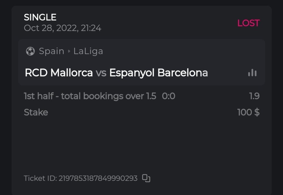Click the 1st half total bookings selection

click(x=90, y=96)
